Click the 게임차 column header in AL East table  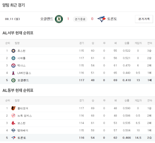pos(138,100)
